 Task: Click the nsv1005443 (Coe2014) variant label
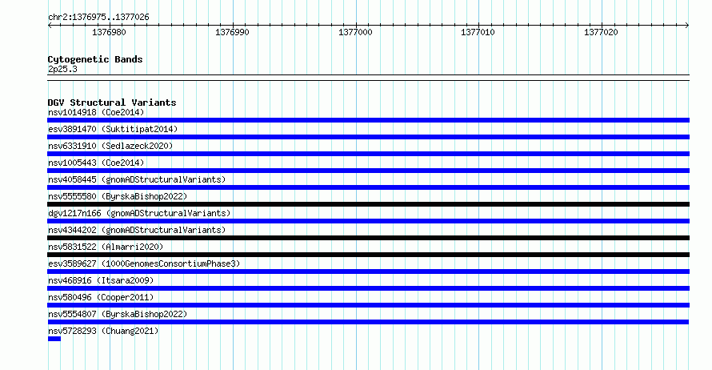click(x=96, y=163)
